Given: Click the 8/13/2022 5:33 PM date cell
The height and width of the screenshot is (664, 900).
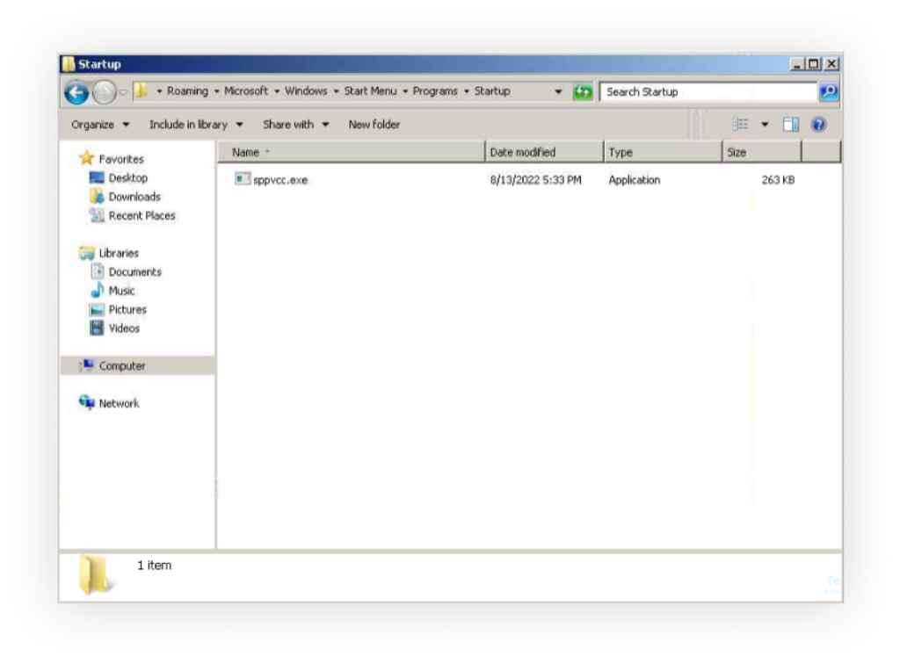Looking at the screenshot, I should tap(535, 180).
